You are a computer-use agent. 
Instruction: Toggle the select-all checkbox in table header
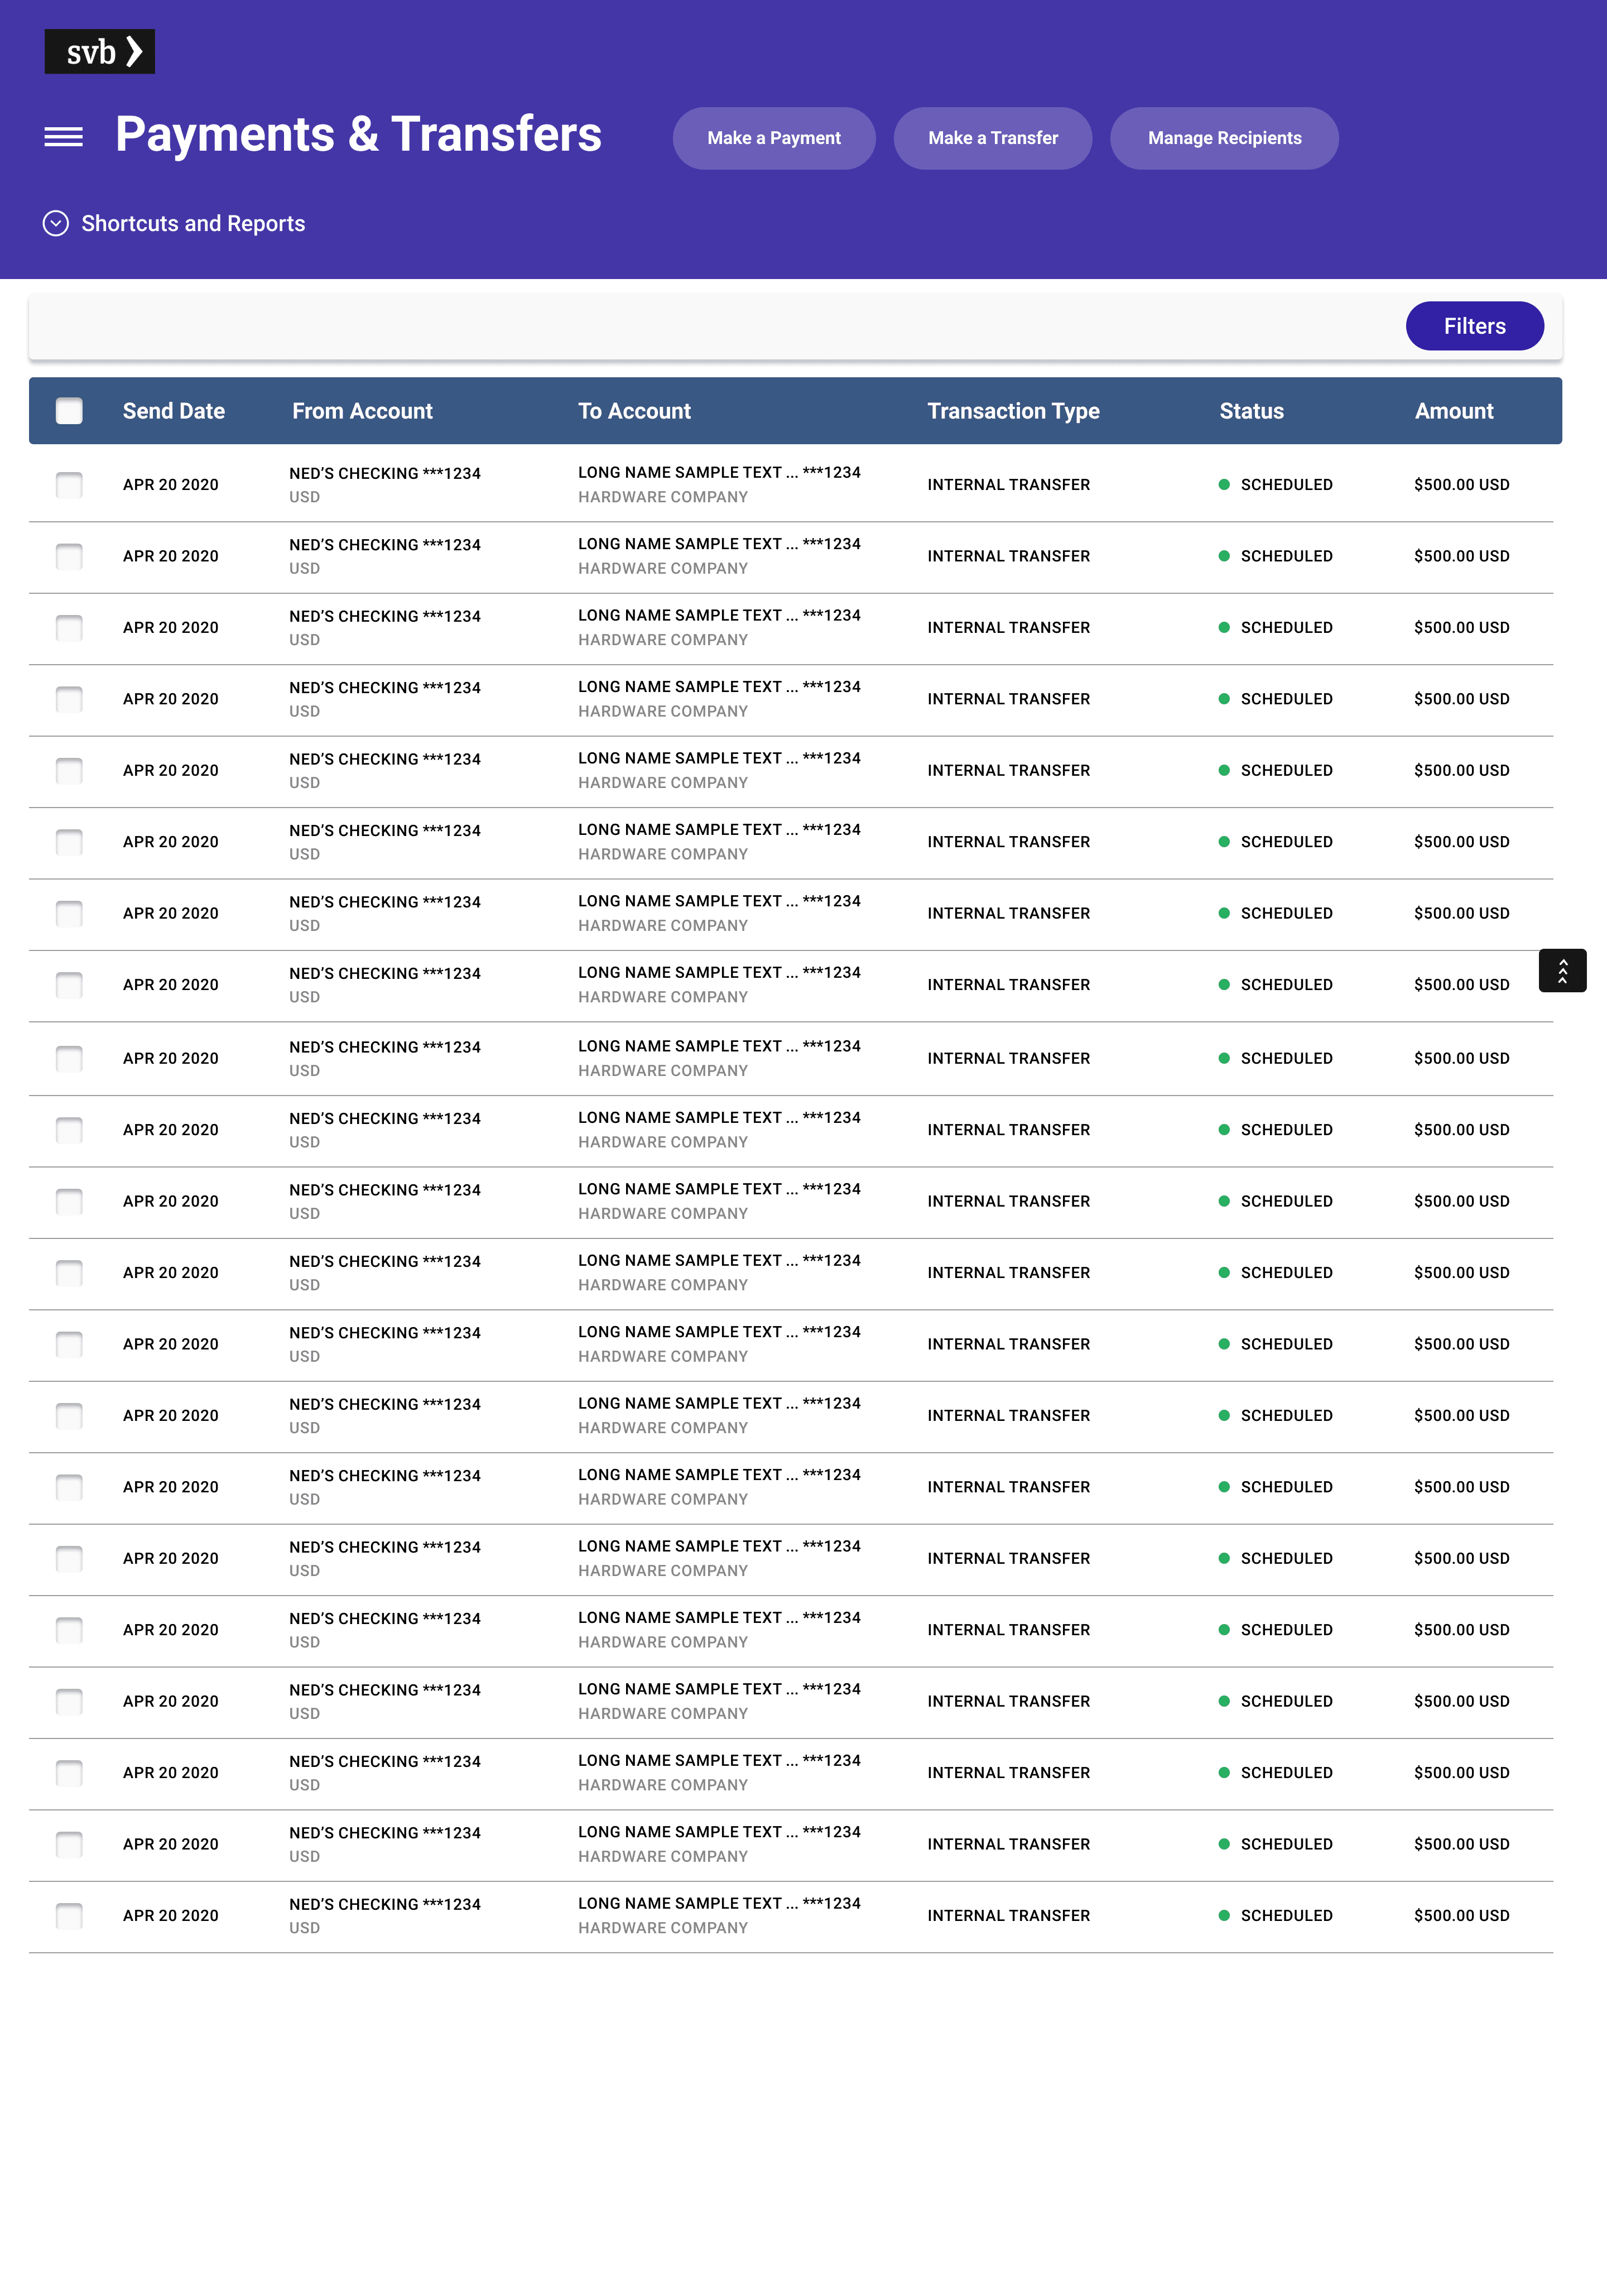coord(69,411)
